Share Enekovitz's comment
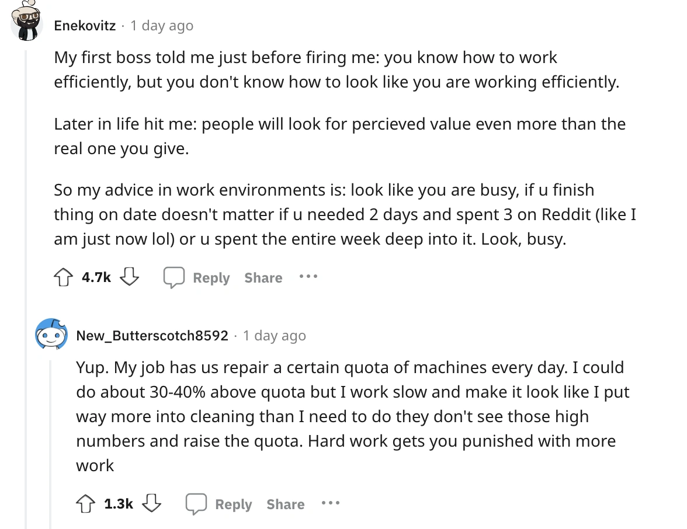The height and width of the screenshot is (529, 687). point(263,278)
